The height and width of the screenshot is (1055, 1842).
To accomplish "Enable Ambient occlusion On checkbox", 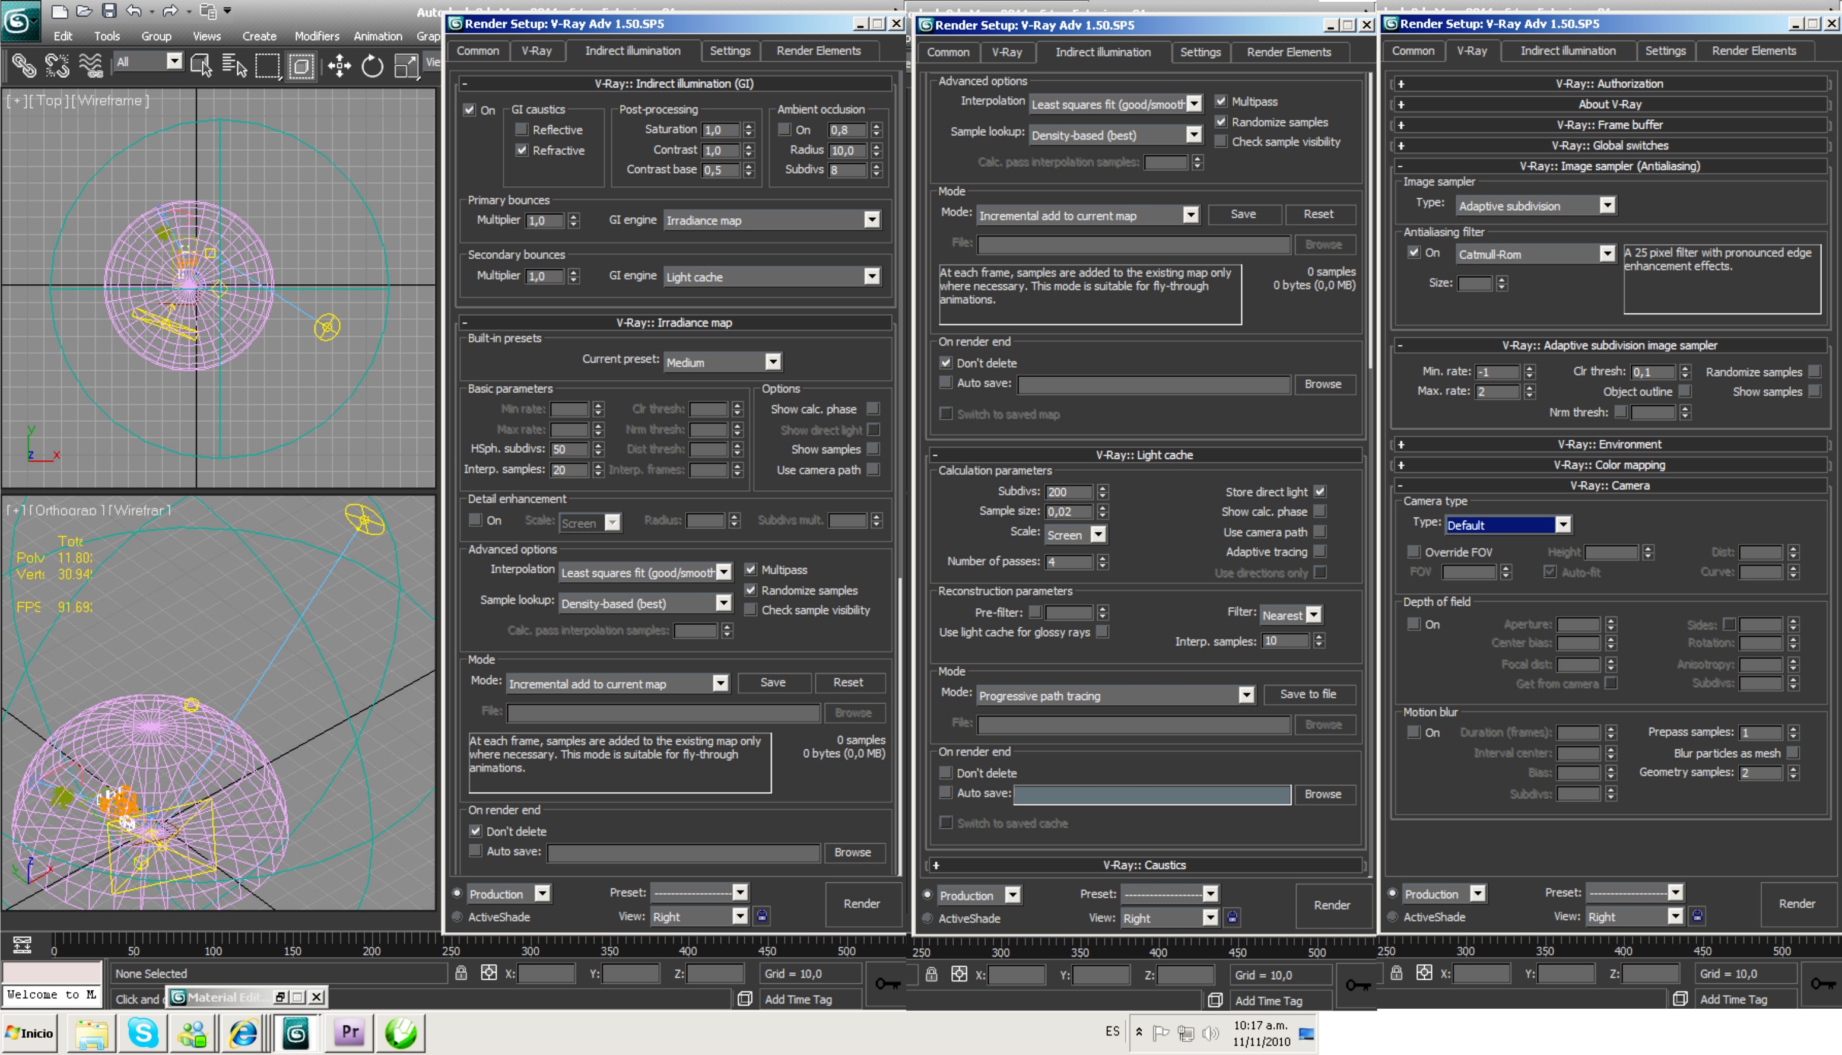I will coord(784,130).
